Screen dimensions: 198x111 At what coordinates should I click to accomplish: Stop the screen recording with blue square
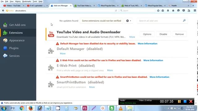(185, 101)
